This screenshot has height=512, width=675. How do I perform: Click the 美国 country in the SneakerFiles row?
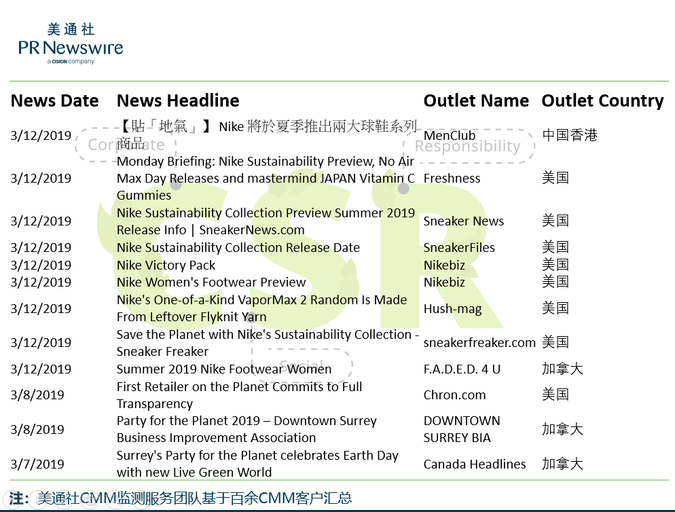click(x=555, y=247)
